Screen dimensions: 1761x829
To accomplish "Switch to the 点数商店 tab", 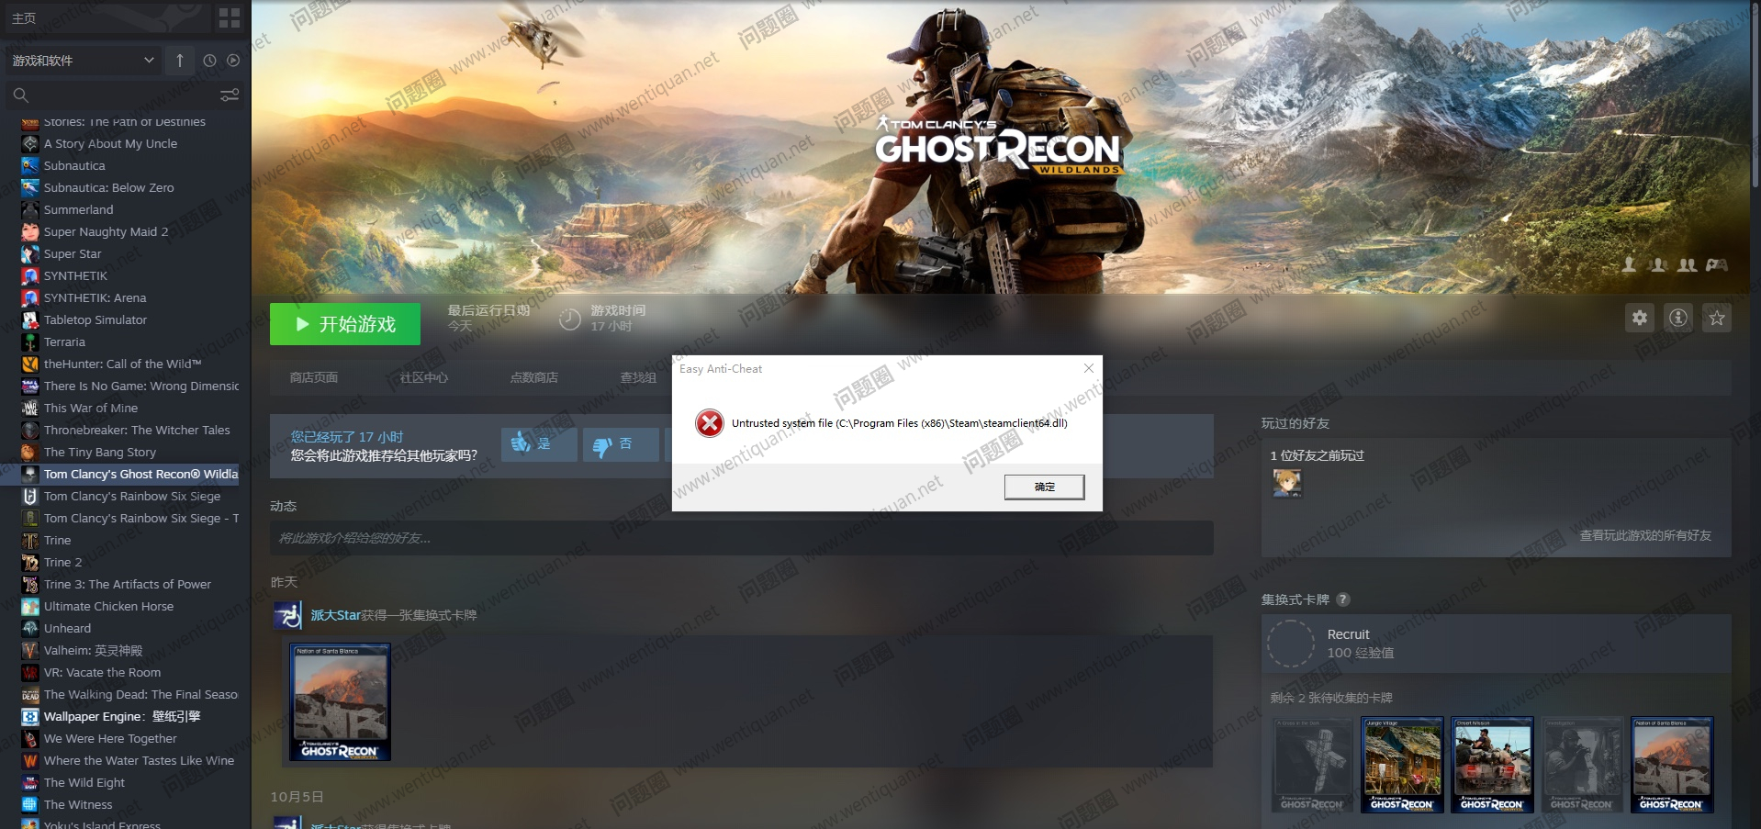I will point(533,377).
